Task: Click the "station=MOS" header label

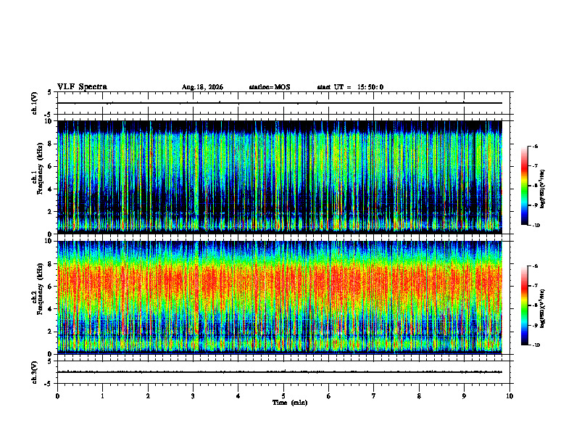Action: pos(270,87)
